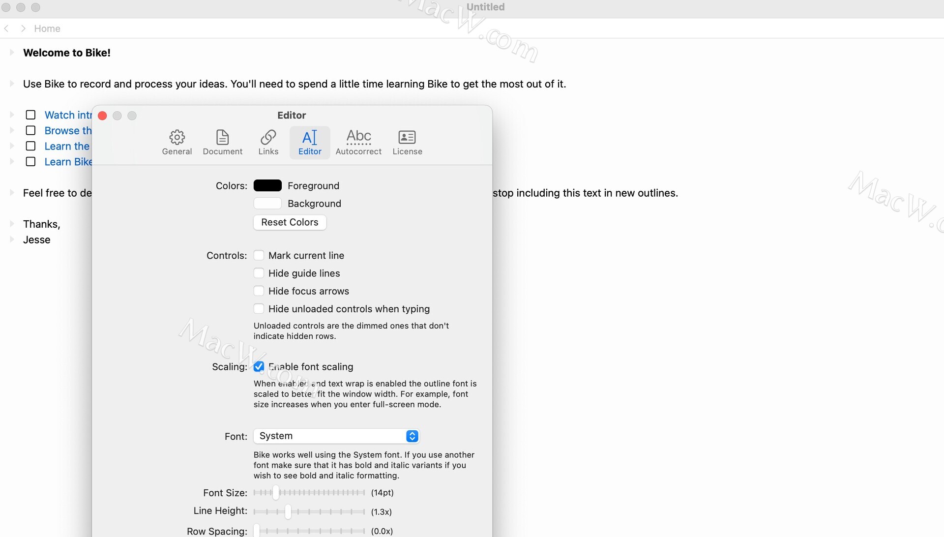The image size is (944, 537).
Task: Toggle the Feel free row focus arrow
Action: (x=12, y=193)
